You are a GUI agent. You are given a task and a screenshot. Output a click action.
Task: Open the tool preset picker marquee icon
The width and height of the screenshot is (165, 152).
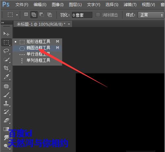(10, 14)
